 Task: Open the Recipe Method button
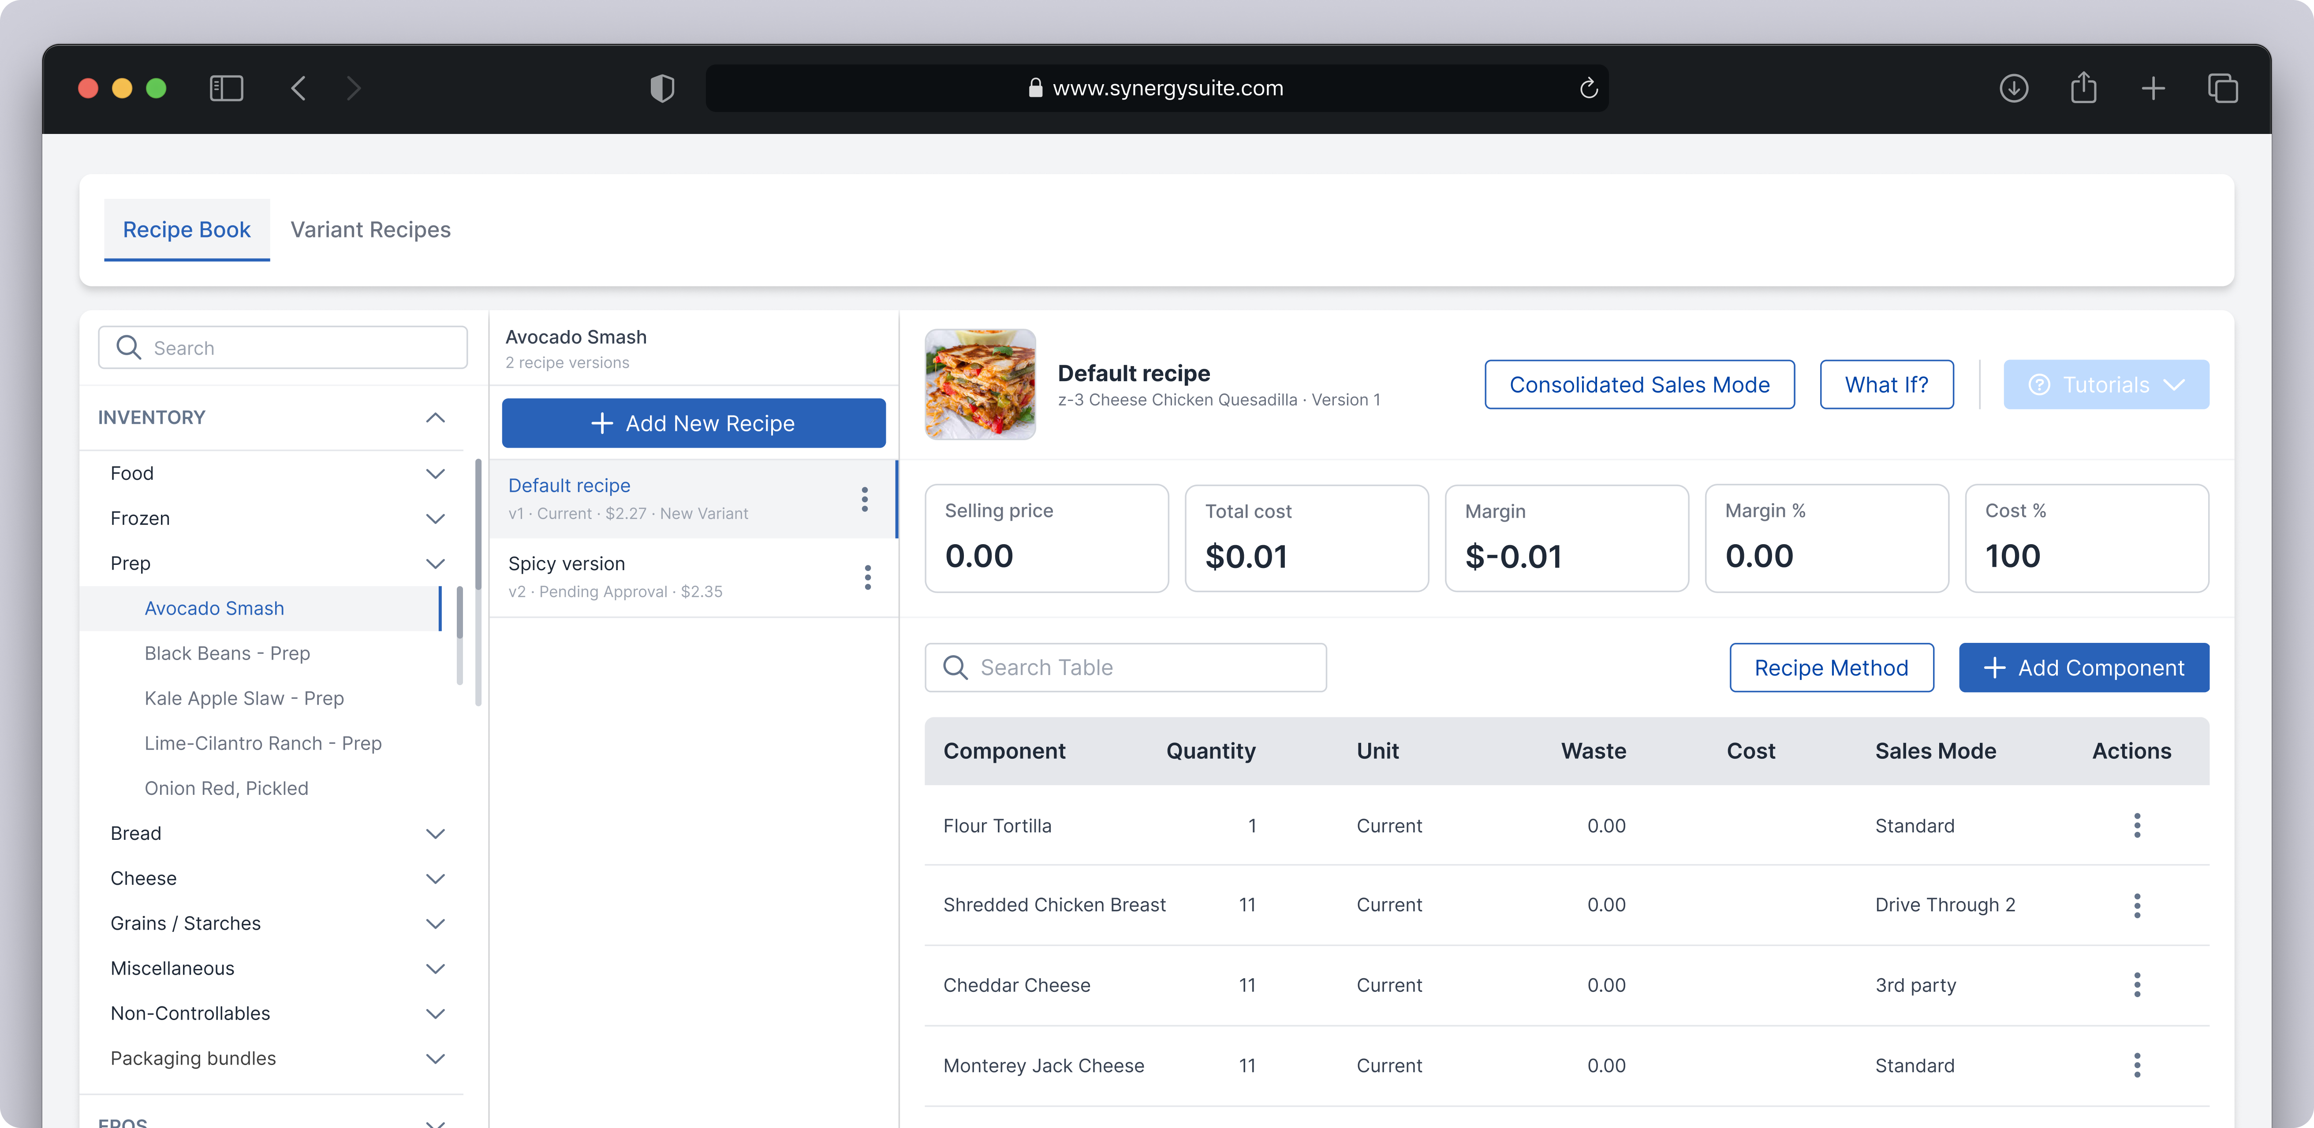tap(1831, 668)
